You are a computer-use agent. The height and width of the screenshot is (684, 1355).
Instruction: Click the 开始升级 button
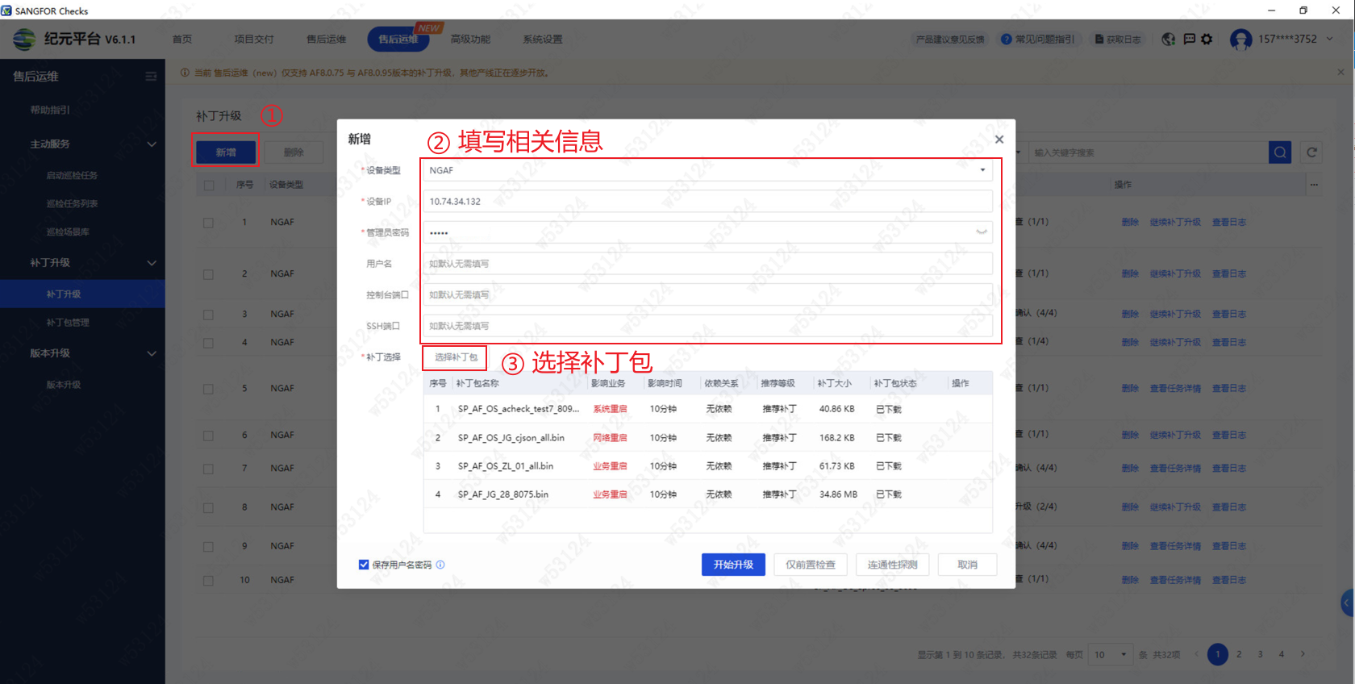pyautogui.click(x=733, y=565)
